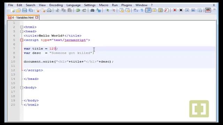
Task: Click the Zoom In icon
Action: [x=107, y=10]
